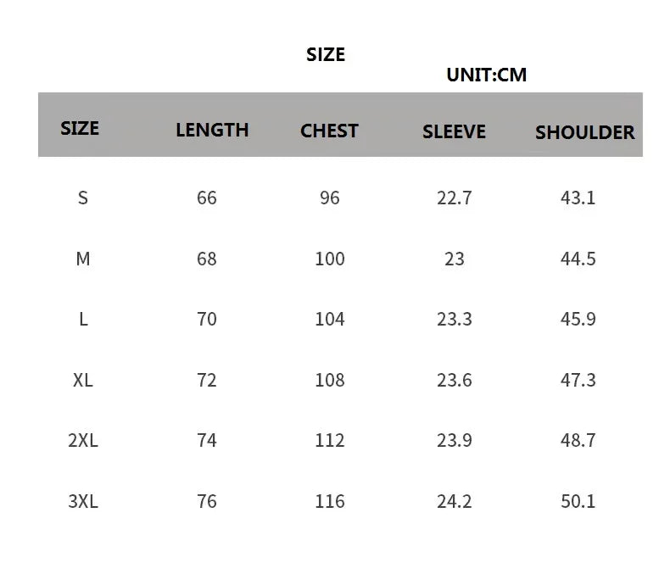Click the SLEEVE column header
Screen dimensions: 670x585
(x=454, y=131)
